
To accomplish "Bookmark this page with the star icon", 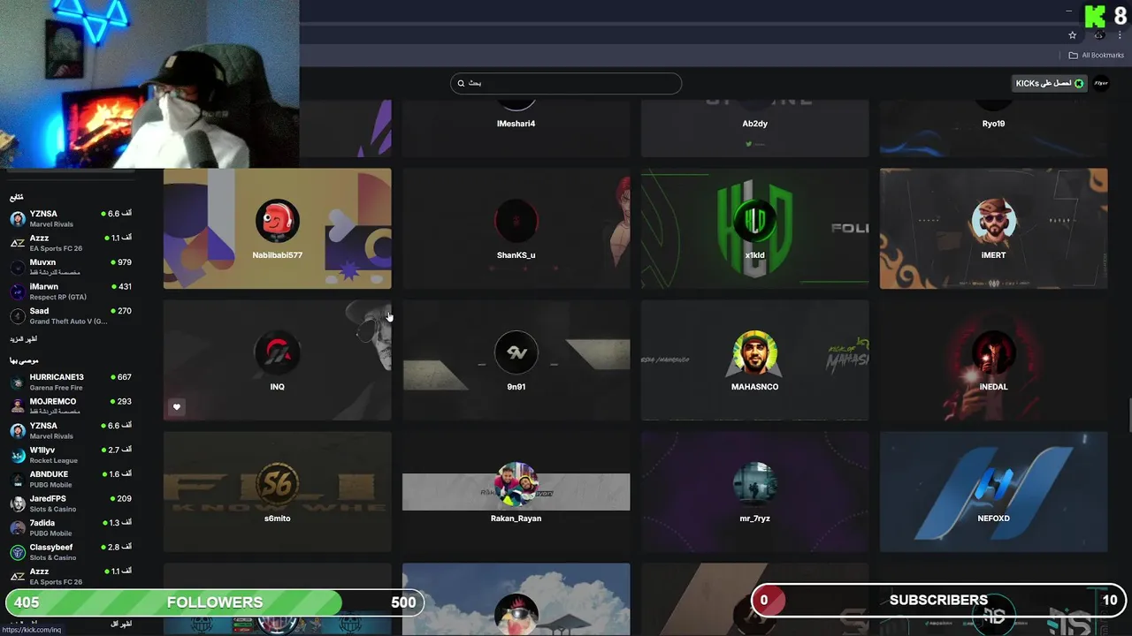I will 1072,35.
